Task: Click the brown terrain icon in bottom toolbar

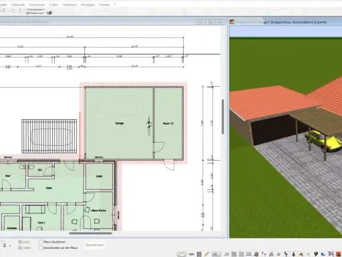Action: coord(279,254)
